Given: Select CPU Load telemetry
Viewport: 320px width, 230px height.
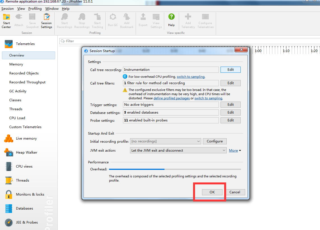Looking at the screenshot, I should [x=17, y=118].
